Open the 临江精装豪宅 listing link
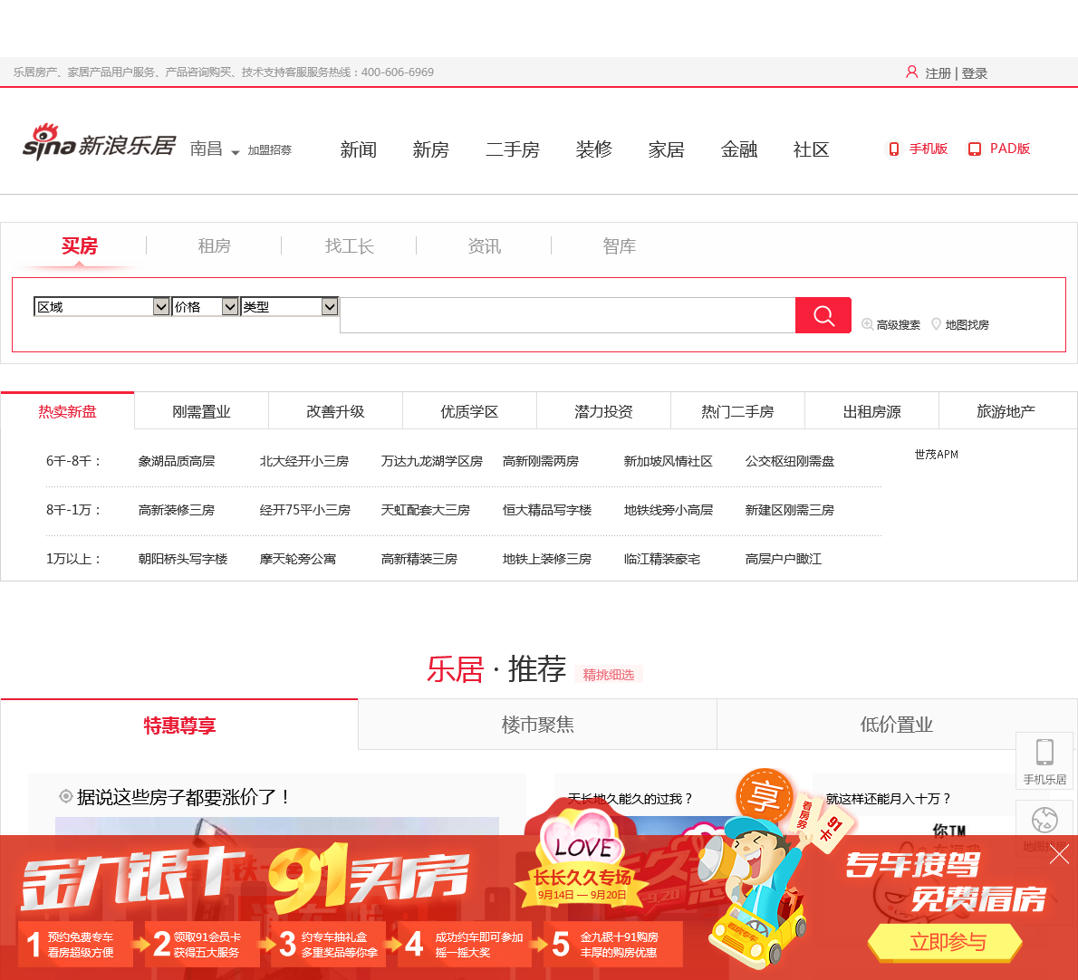The width and height of the screenshot is (1078, 980). pos(662,559)
